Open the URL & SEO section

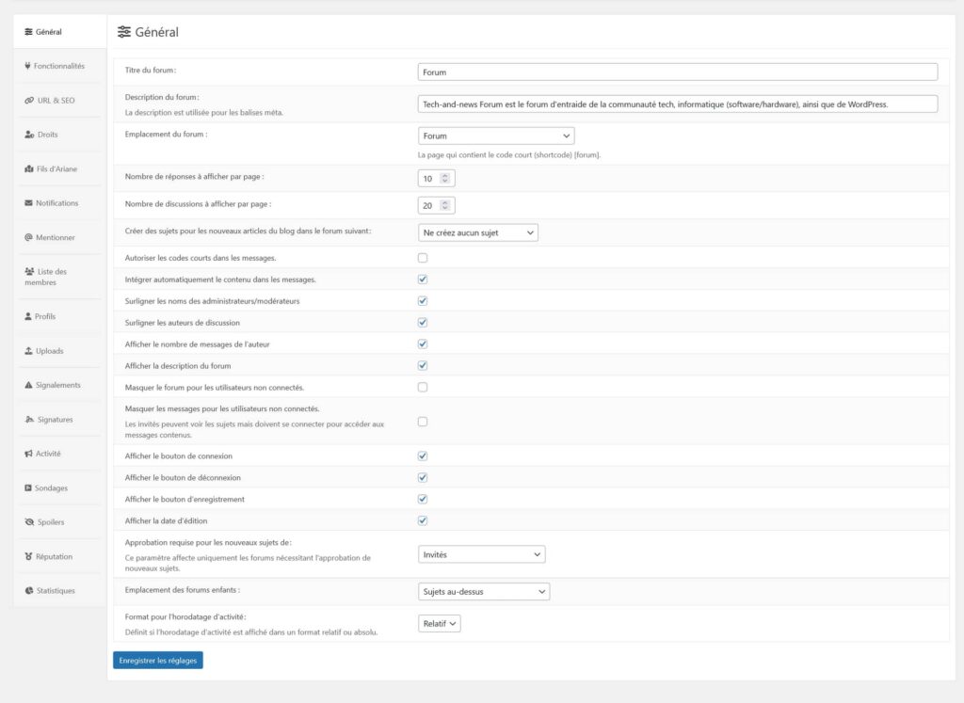[x=55, y=100]
